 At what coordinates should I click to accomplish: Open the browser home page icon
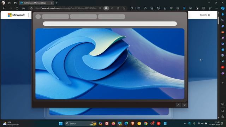pos(24,8)
